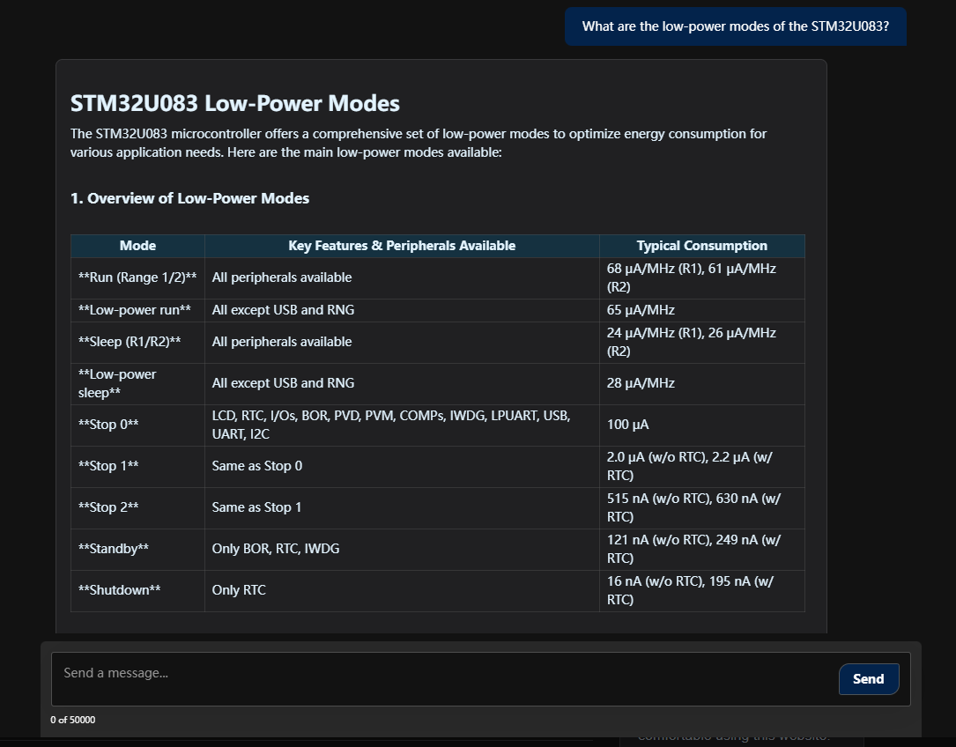Select the '**Shutdown**' mode cell
This screenshot has height=747, width=956.
[x=137, y=591]
